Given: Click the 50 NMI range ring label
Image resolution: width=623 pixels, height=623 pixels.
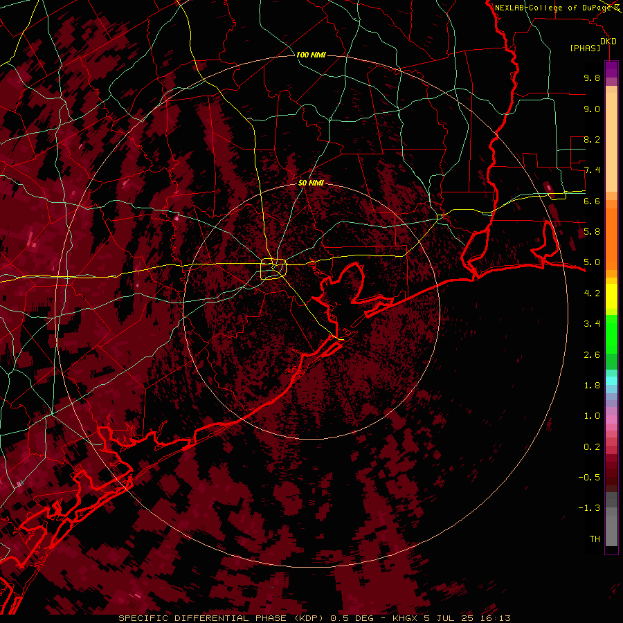Looking at the screenshot, I should (311, 183).
